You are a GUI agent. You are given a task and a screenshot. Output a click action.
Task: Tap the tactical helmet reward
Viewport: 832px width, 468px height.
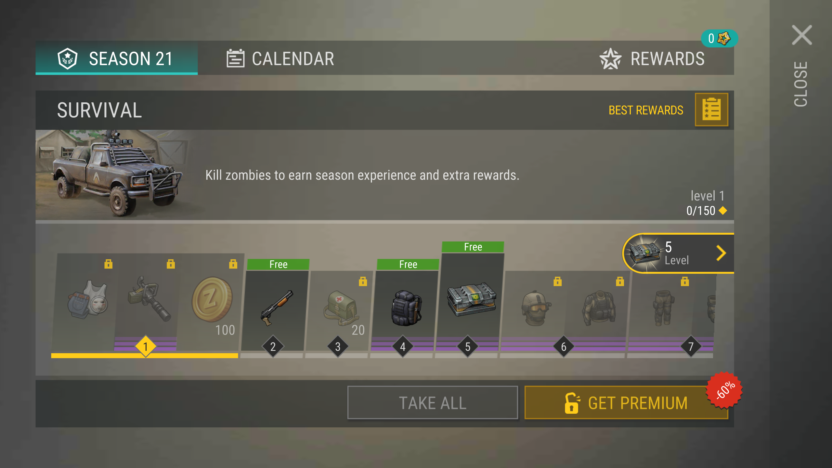point(535,307)
